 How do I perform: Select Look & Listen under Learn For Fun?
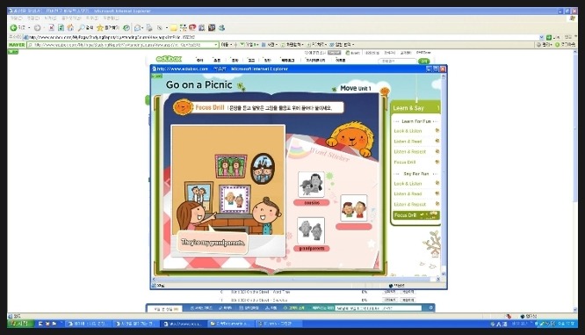[408, 131]
